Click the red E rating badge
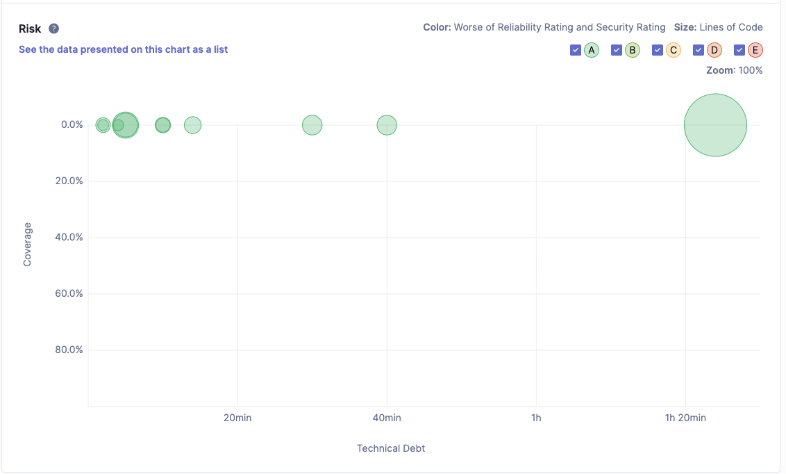The width and height of the screenshot is (786, 474). point(755,50)
